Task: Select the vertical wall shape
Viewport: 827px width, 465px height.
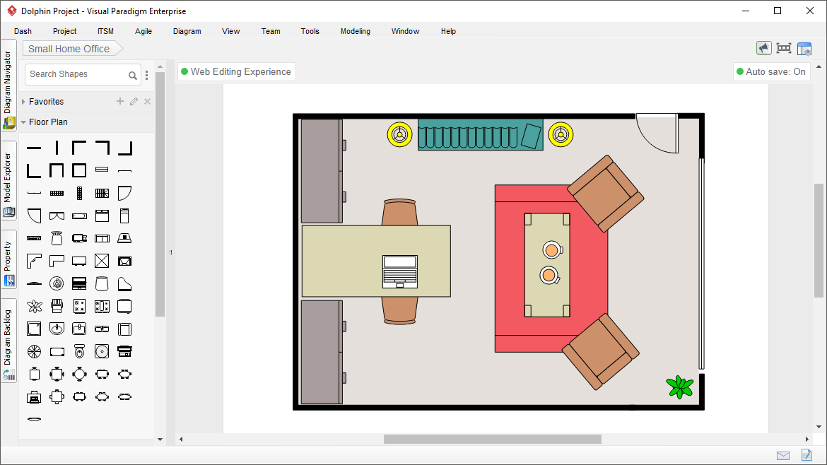Action: pos(57,148)
